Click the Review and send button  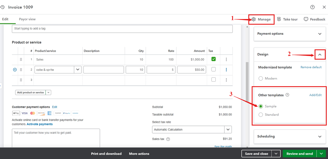point(299,153)
